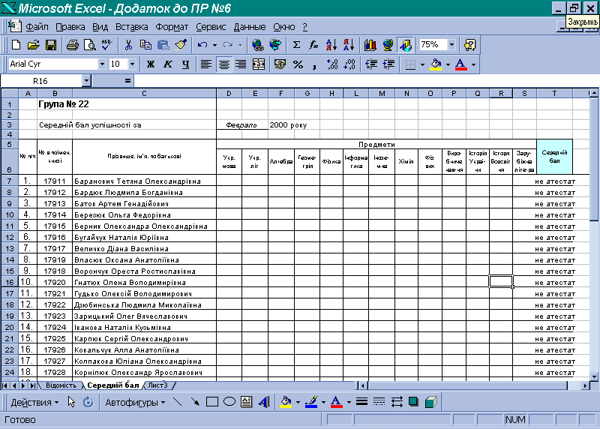Expand the Borders dropdown arrow
Viewport: 600px width, 429px height.
tap(422, 64)
